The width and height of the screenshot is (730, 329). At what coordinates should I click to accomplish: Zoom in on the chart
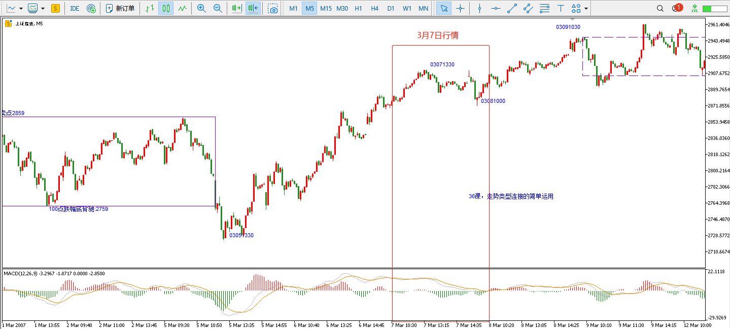[x=201, y=8]
